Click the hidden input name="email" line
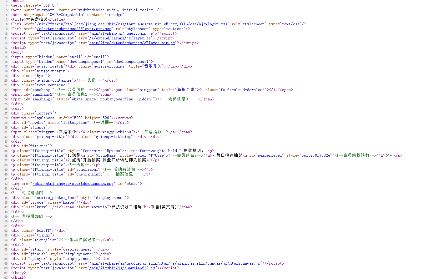439x279 pixels. click(60, 57)
